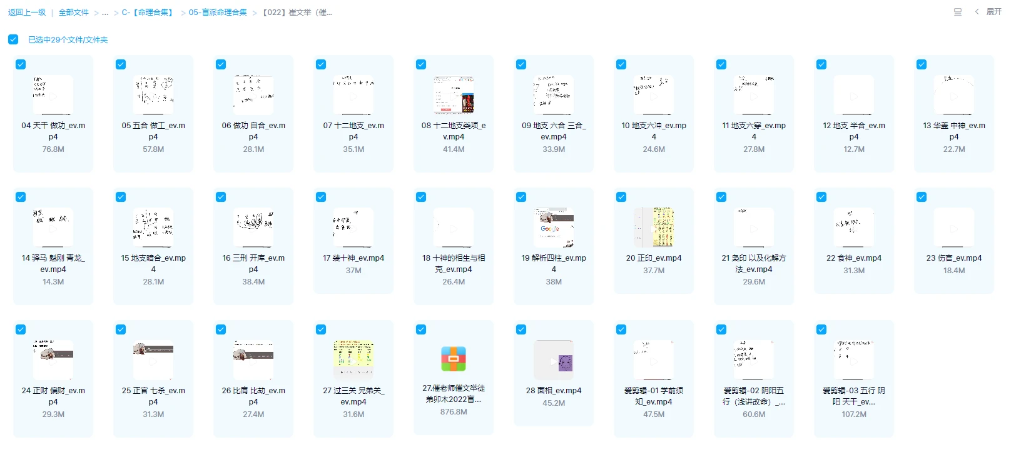This screenshot has height=467, width=1016.
Task: Click the 23 伤官_ev.mp4 filename
Action: point(954,258)
